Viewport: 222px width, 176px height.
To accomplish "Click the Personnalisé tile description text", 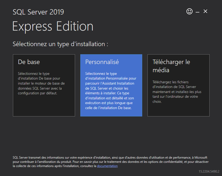I will (111, 91).
